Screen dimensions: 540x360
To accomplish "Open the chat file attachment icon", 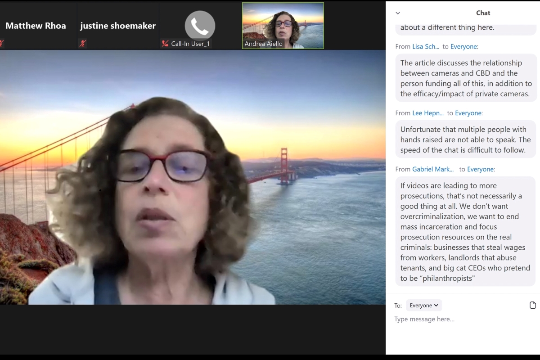I will [533, 305].
